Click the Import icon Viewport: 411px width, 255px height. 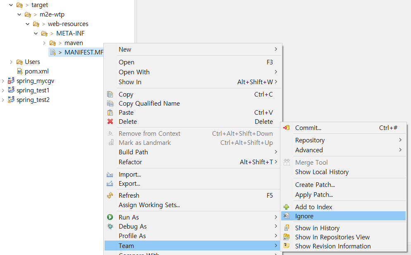pos(110,174)
